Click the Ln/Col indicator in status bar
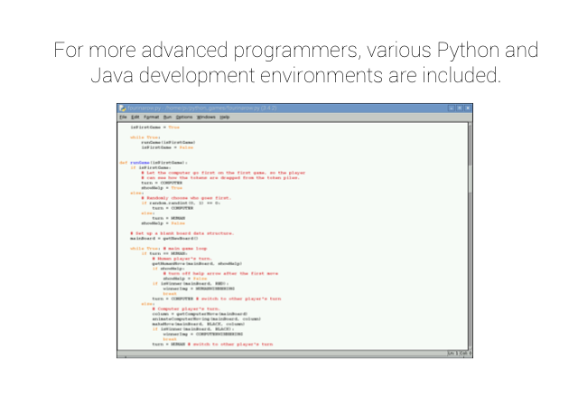Image resolution: width=578 pixels, height=398 pixels. point(458,353)
